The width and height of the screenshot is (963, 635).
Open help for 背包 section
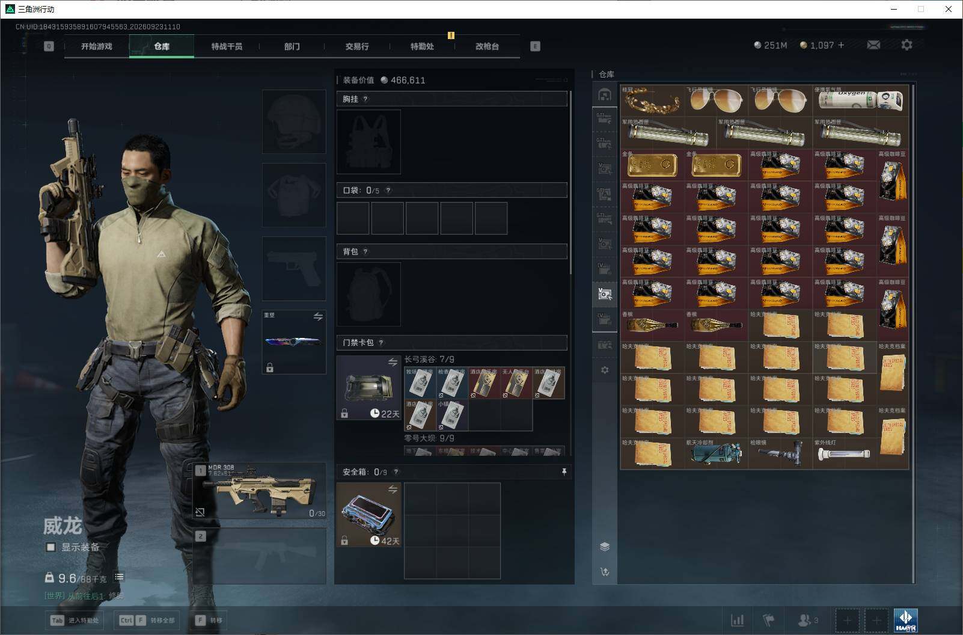point(365,252)
